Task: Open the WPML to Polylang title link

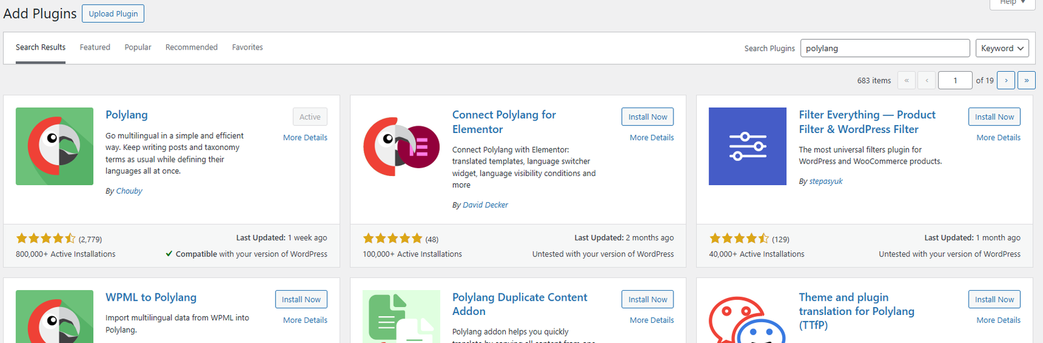Action: click(x=151, y=297)
